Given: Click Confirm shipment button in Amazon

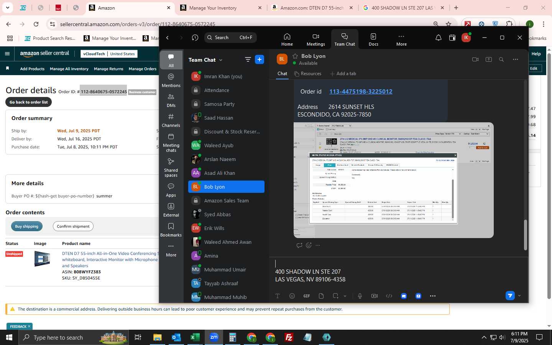Looking at the screenshot, I should (x=73, y=226).
